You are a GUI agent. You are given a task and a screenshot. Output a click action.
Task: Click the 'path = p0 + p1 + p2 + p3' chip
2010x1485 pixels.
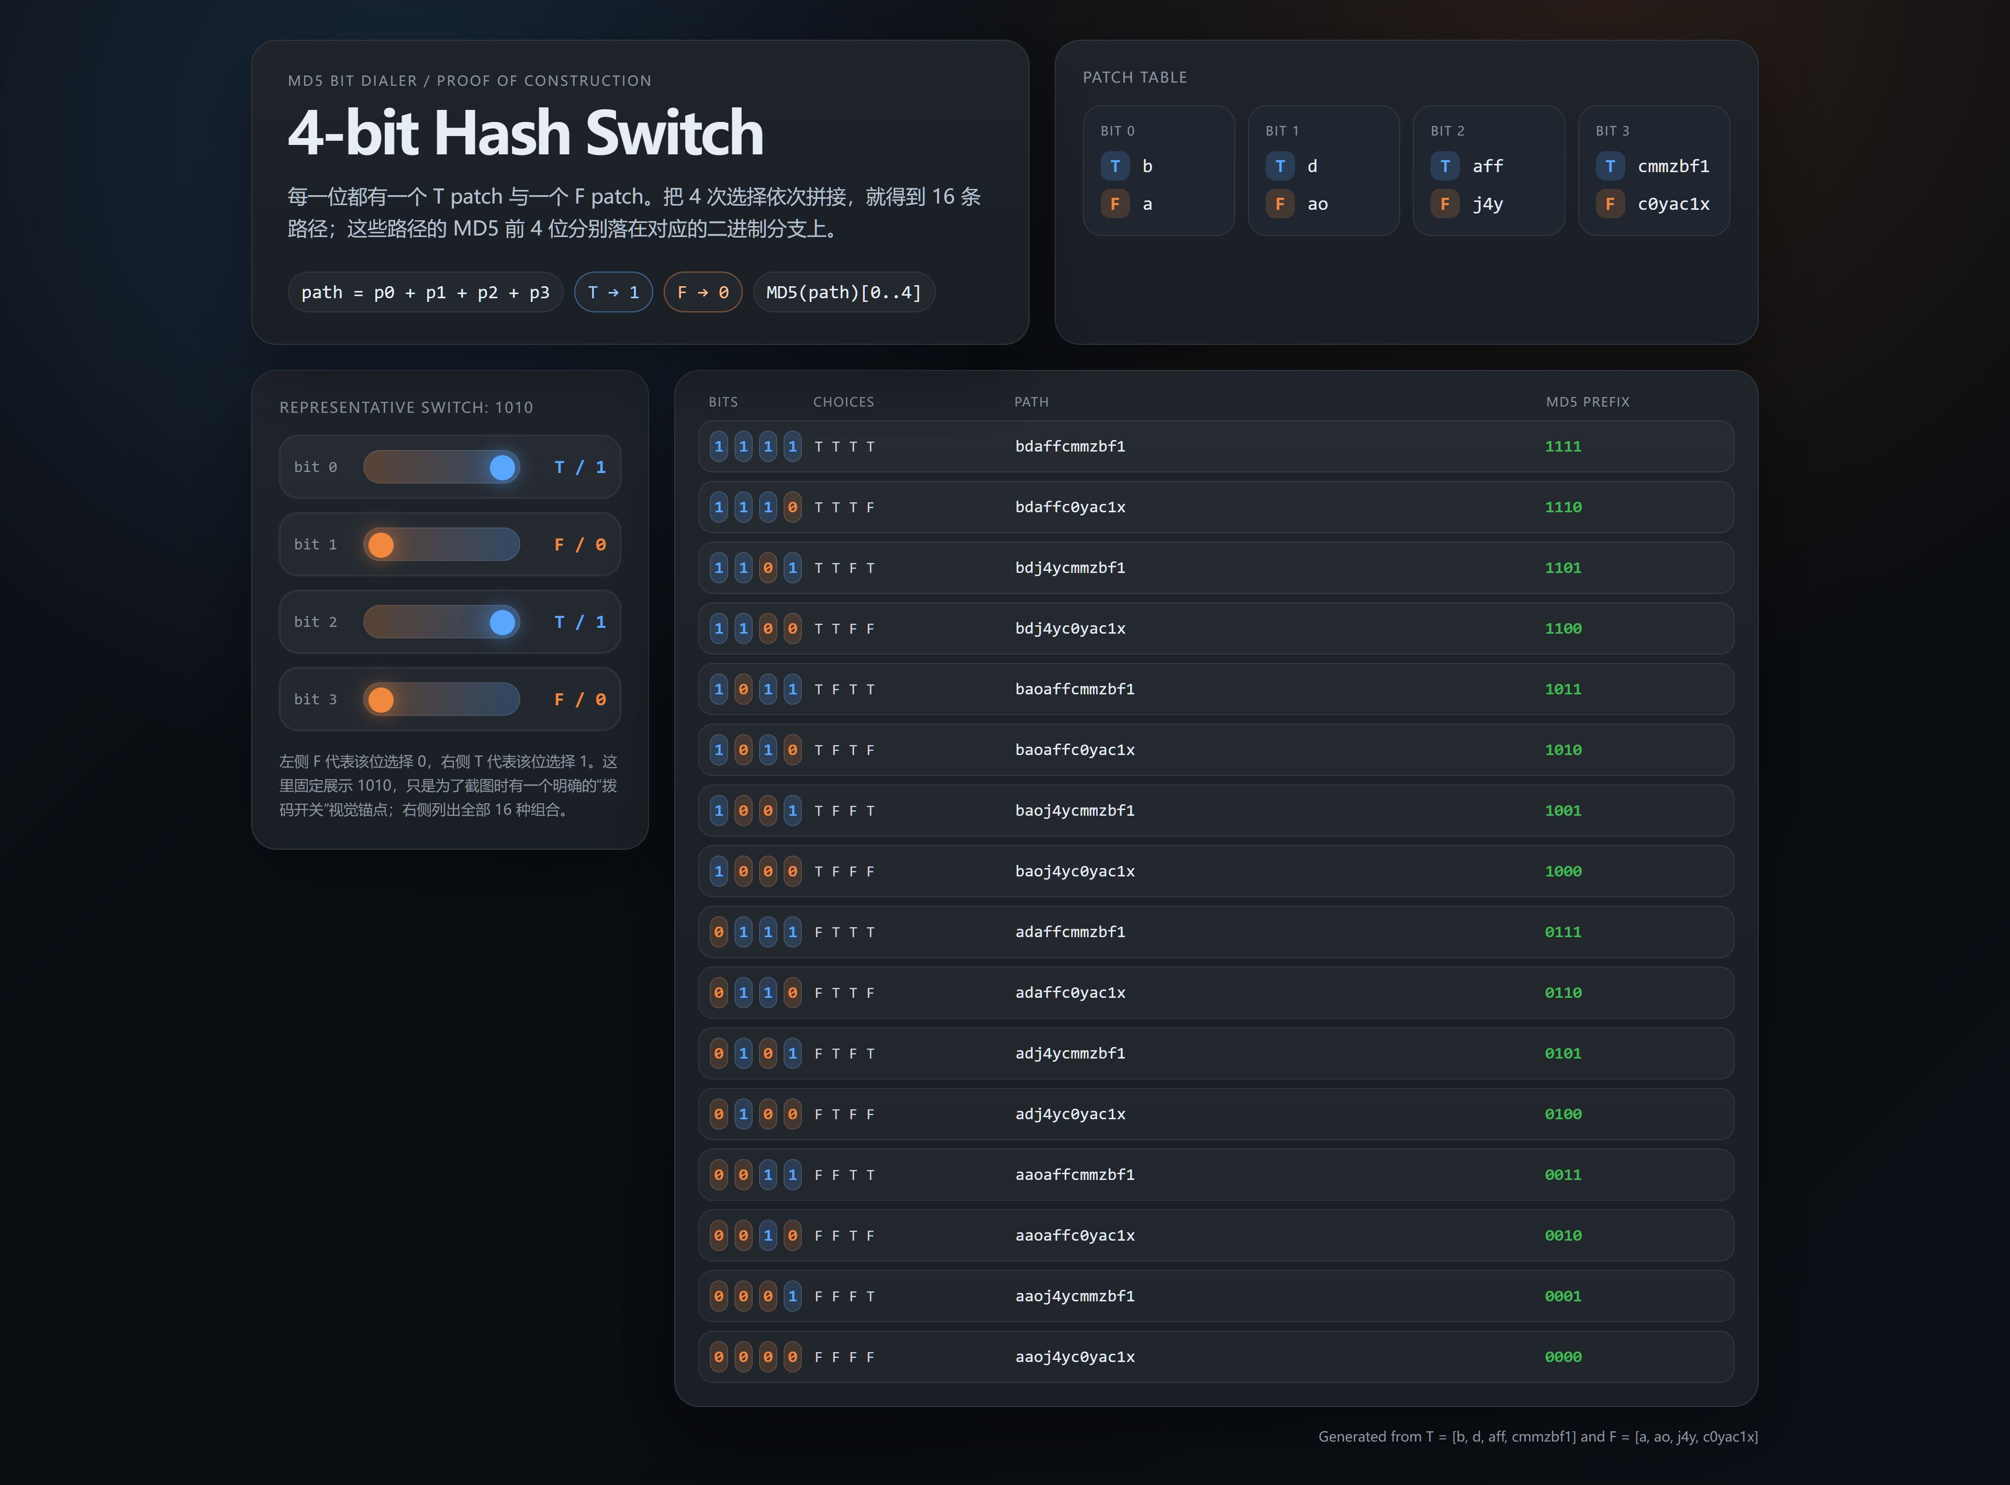425,292
